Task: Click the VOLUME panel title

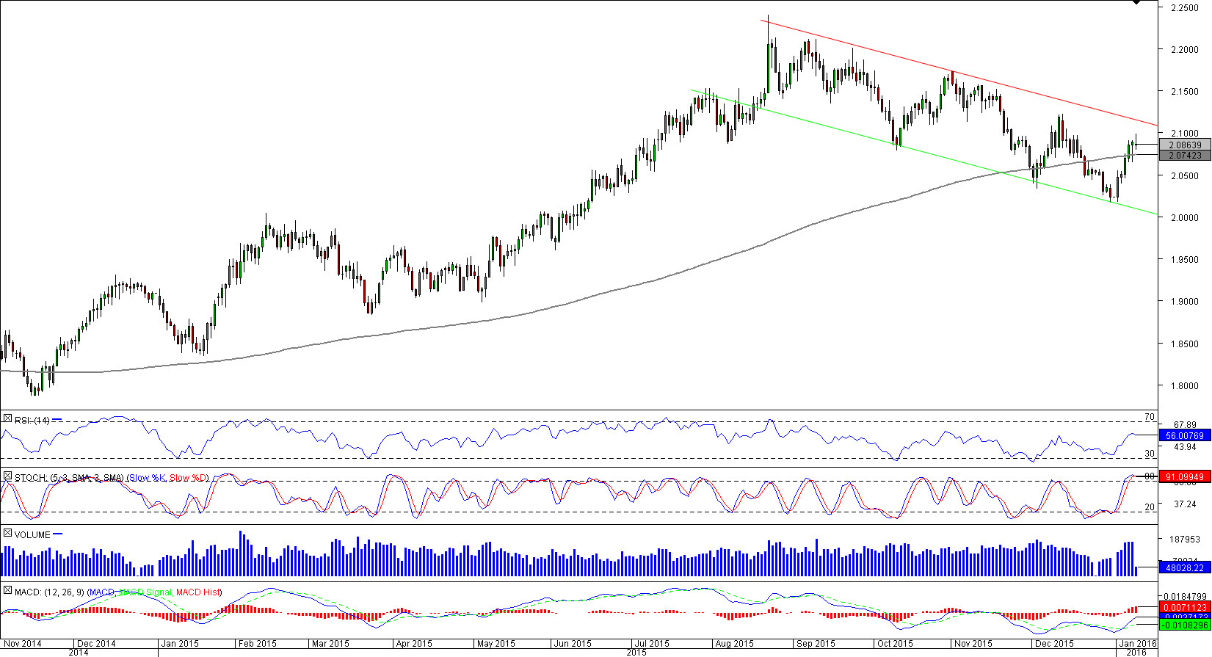Action: (x=32, y=535)
